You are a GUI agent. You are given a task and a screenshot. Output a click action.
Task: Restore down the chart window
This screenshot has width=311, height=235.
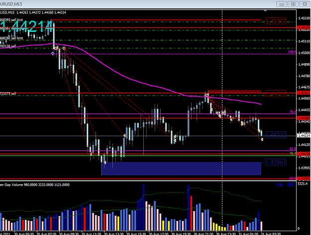[x=293, y=4]
